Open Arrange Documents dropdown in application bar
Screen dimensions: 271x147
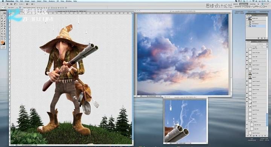[27, 4]
